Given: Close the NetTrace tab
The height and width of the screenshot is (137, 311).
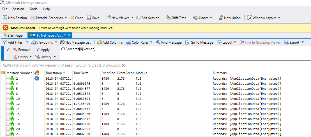Looking at the screenshot, I should [x=69, y=36].
